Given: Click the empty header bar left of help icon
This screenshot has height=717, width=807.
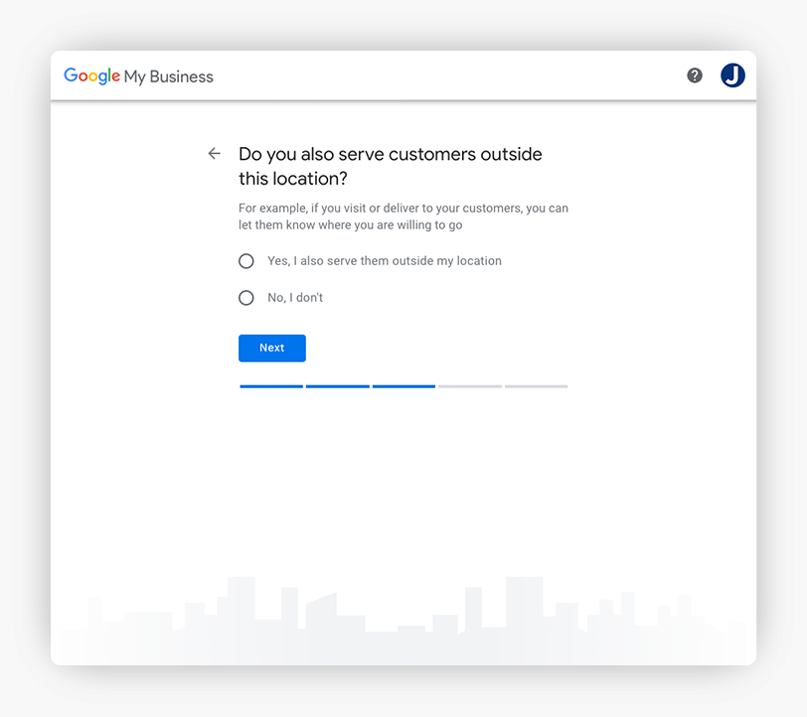Looking at the screenshot, I should pos(447,75).
